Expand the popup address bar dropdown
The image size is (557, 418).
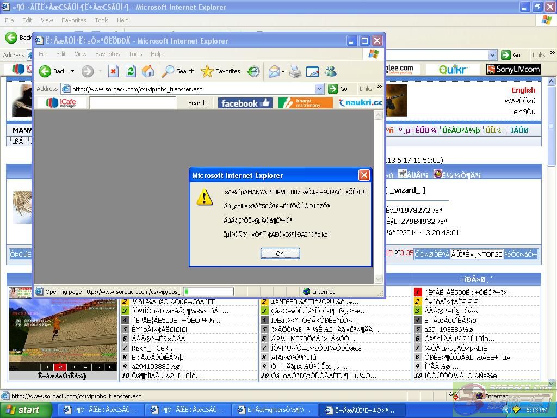319,89
